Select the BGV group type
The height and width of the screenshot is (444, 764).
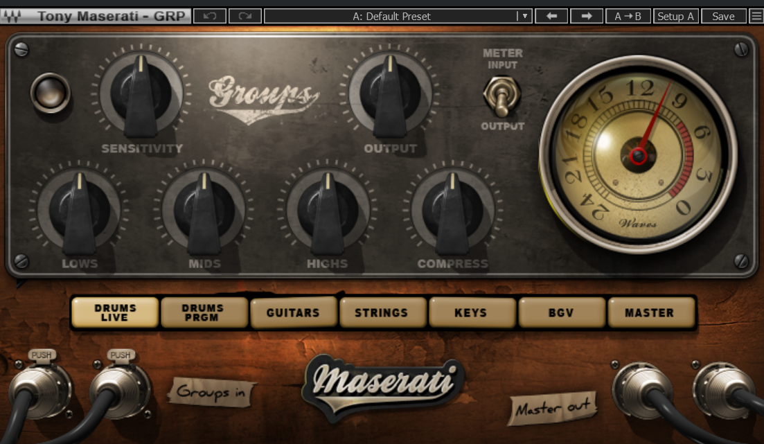pos(561,312)
